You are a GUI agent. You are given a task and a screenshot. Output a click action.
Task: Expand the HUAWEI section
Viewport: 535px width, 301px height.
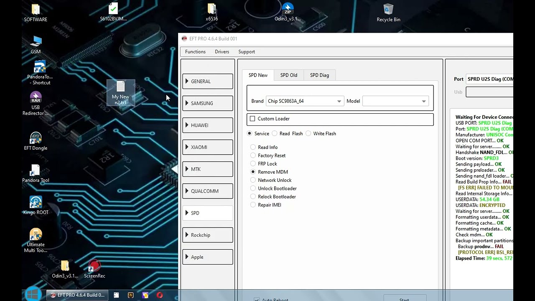pyautogui.click(x=208, y=125)
